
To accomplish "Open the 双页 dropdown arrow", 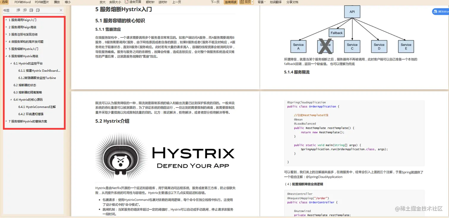I will pyautogui.click(x=252, y=2).
